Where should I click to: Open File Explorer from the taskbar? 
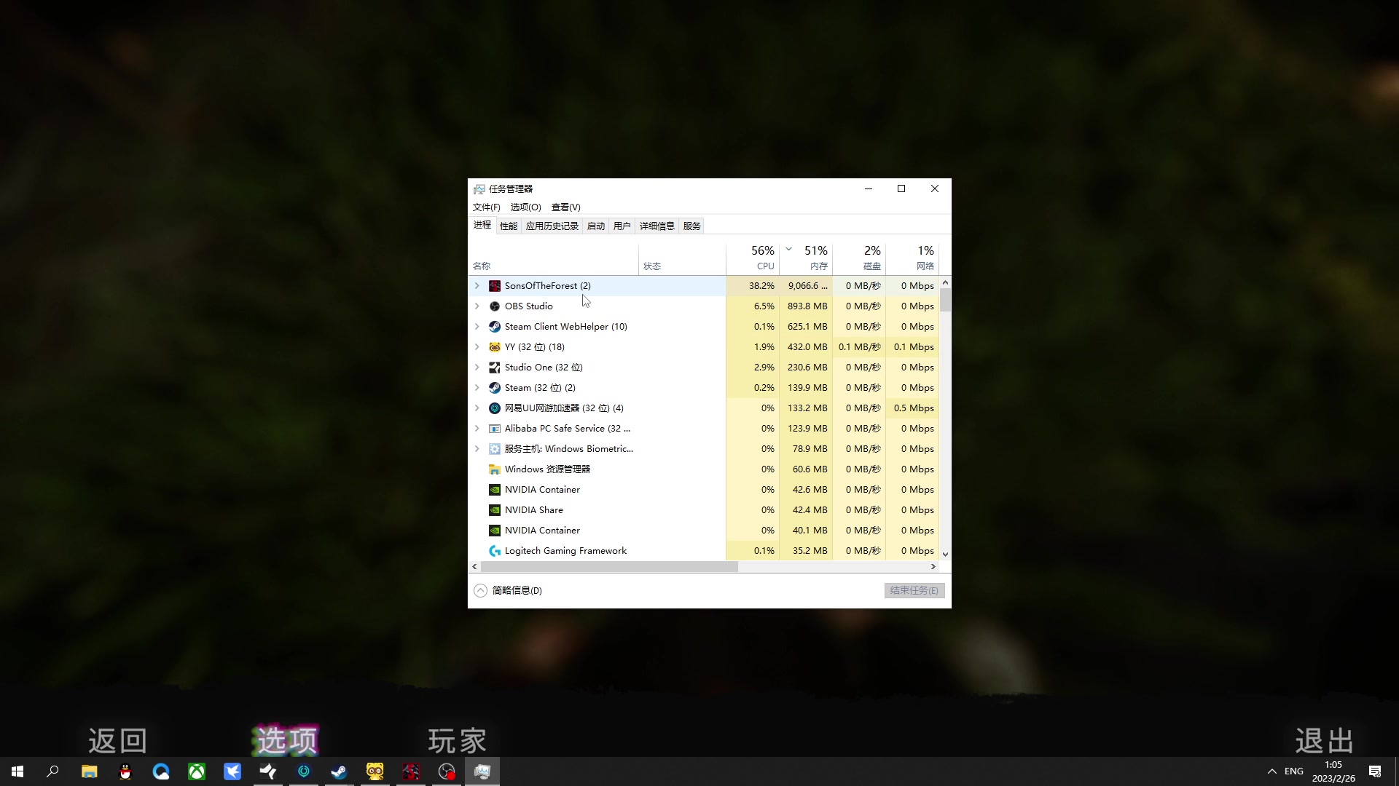[x=89, y=771]
